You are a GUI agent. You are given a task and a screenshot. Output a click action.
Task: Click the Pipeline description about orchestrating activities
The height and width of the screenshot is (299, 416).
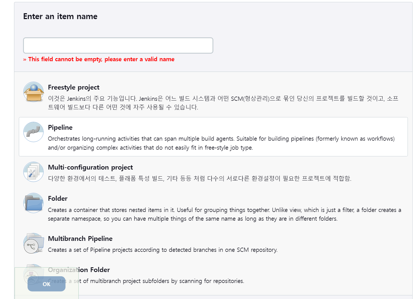221,143
